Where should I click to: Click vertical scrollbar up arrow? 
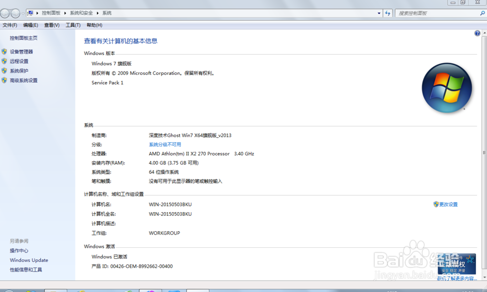click(x=484, y=33)
